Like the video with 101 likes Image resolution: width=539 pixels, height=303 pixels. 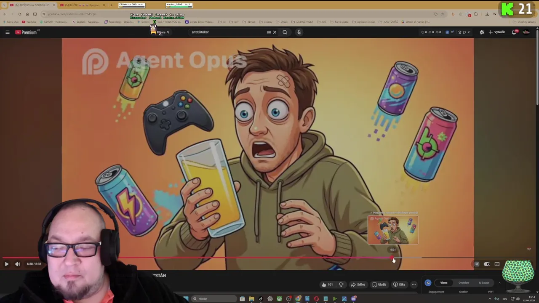(327, 284)
